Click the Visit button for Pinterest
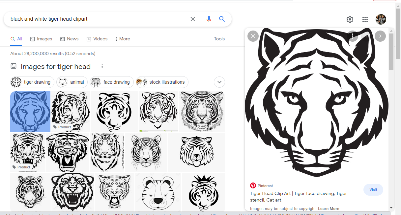The image size is (401, 215). (x=373, y=190)
